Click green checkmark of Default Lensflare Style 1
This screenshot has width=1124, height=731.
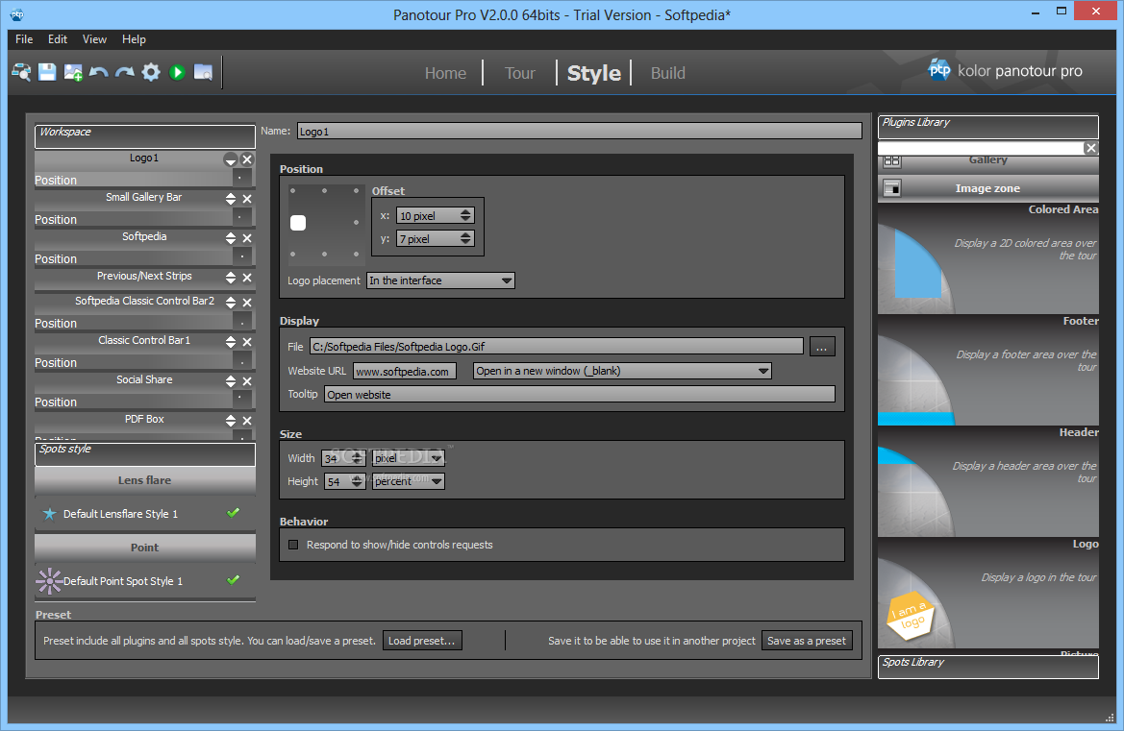click(233, 513)
